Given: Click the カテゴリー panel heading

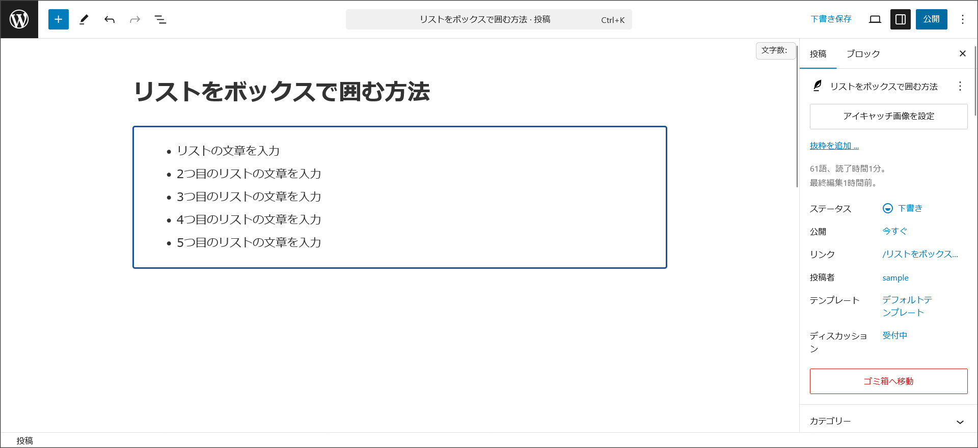Looking at the screenshot, I should pyautogui.click(x=830, y=422).
